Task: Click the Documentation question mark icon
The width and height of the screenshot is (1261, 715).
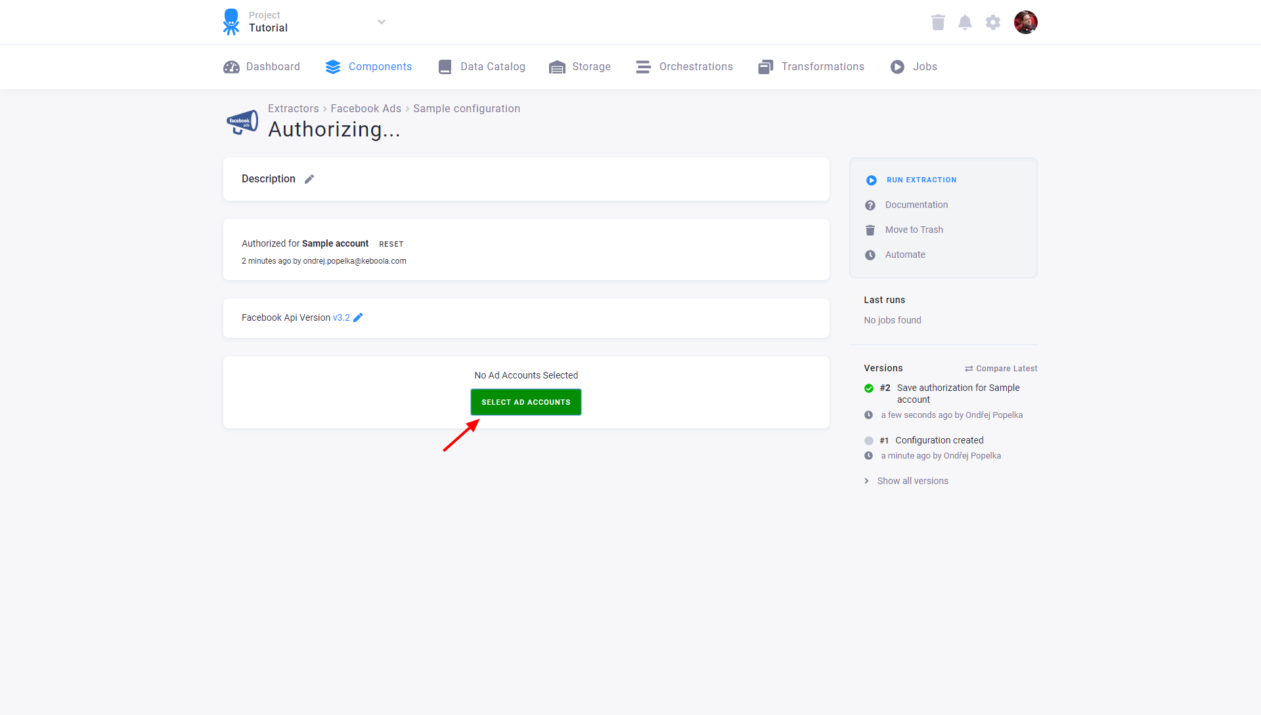Action: (870, 205)
